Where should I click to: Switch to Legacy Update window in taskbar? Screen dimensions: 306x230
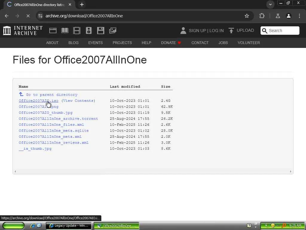pyautogui.click(x=68, y=226)
